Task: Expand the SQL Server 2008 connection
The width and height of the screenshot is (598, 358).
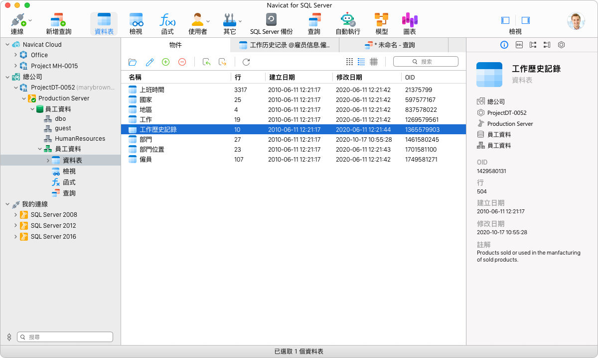Action: pos(15,215)
